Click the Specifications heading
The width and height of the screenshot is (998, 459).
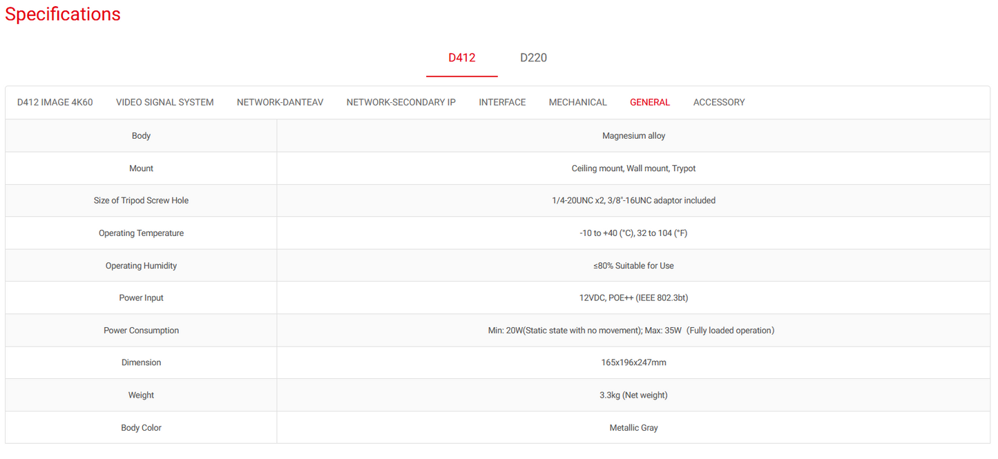tap(63, 14)
